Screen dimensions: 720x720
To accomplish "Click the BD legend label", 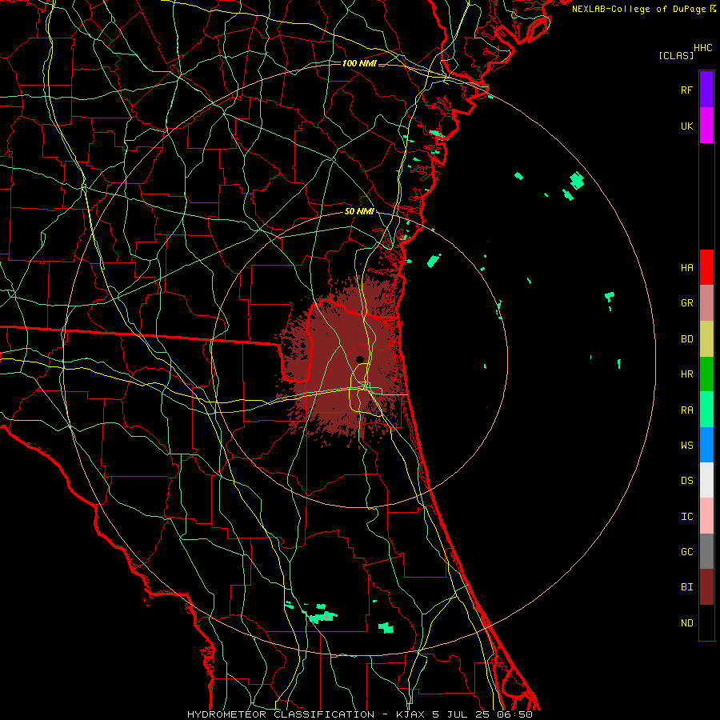I will (686, 339).
